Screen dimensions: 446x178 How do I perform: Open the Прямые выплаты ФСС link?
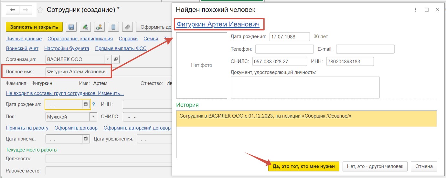coord(121,48)
